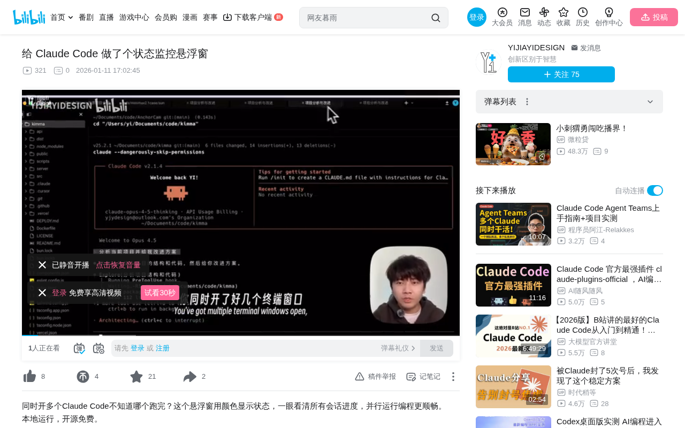Open the 直播 nav item

pos(106,17)
